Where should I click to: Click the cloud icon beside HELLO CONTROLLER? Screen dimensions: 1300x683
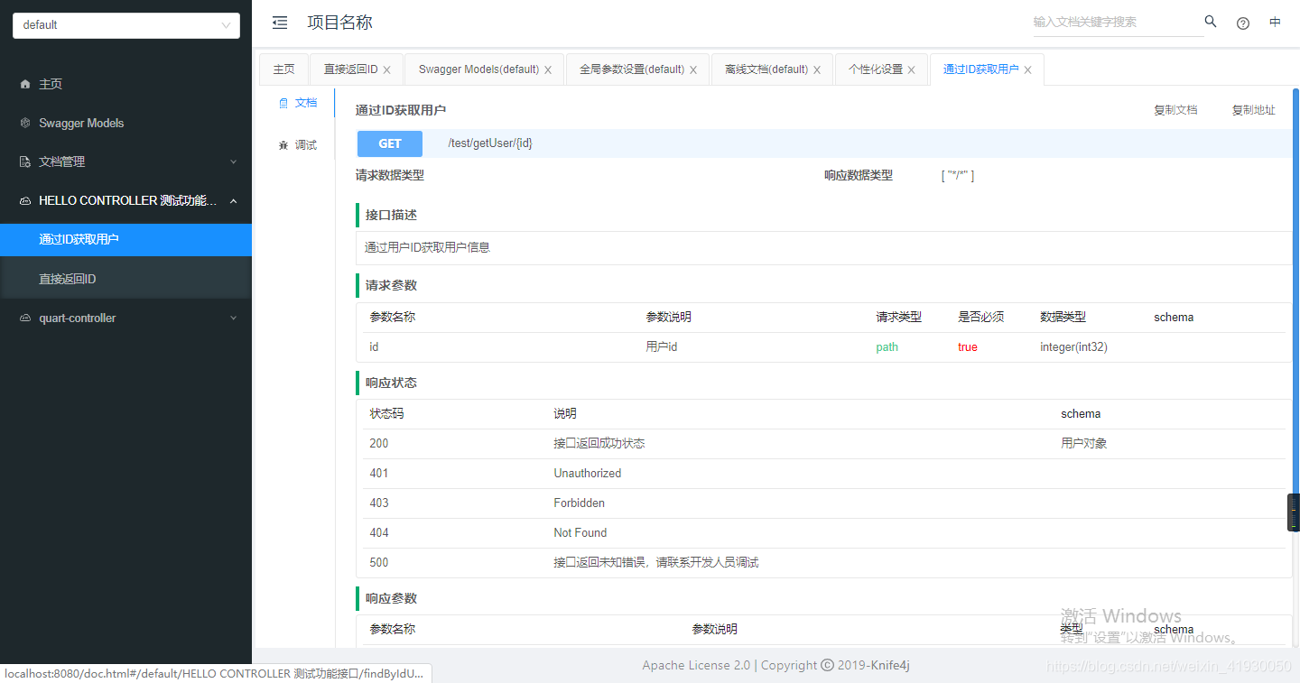click(x=24, y=200)
